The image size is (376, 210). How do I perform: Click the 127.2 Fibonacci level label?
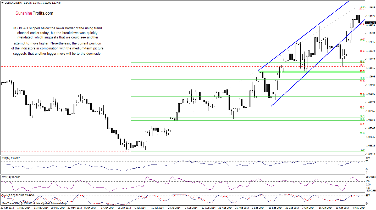361,9
